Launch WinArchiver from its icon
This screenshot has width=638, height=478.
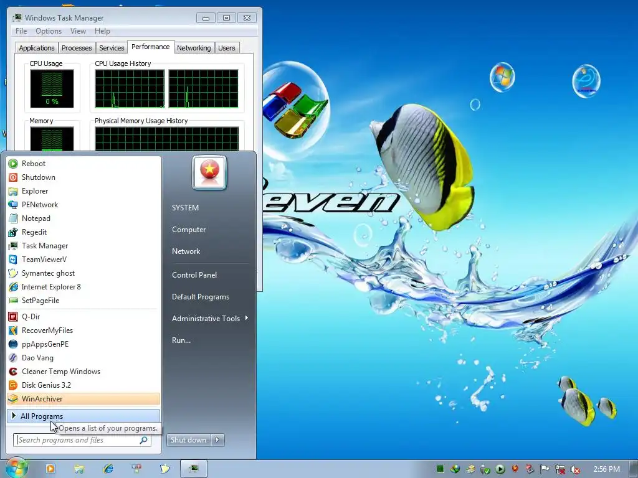coord(13,399)
